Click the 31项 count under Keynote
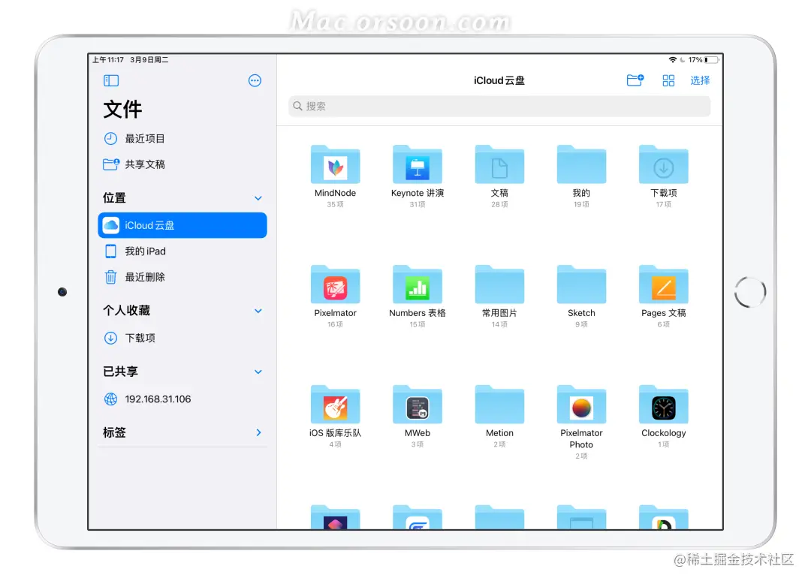Viewport: 811px width, 584px height. tap(418, 205)
